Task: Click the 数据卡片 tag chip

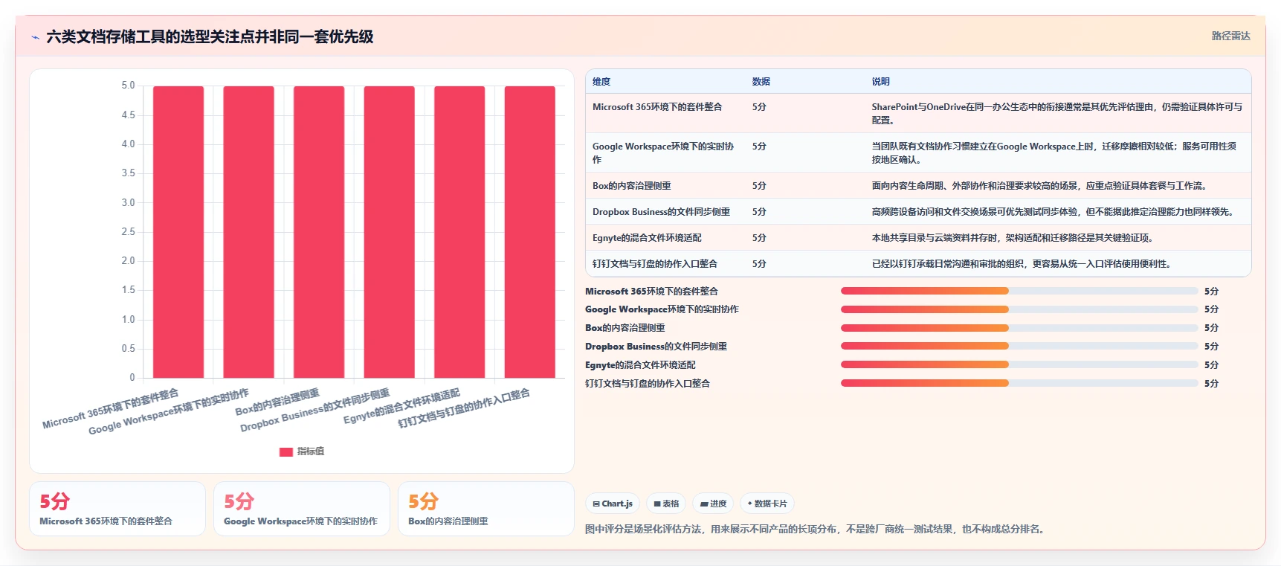Action: [767, 504]
